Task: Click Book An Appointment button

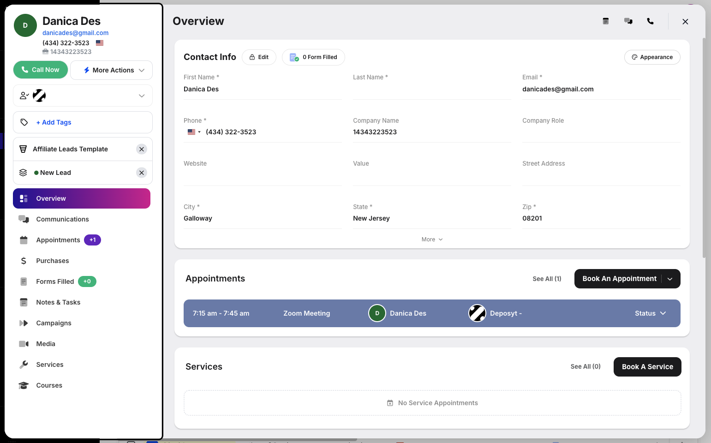Action: click(619, 279)
